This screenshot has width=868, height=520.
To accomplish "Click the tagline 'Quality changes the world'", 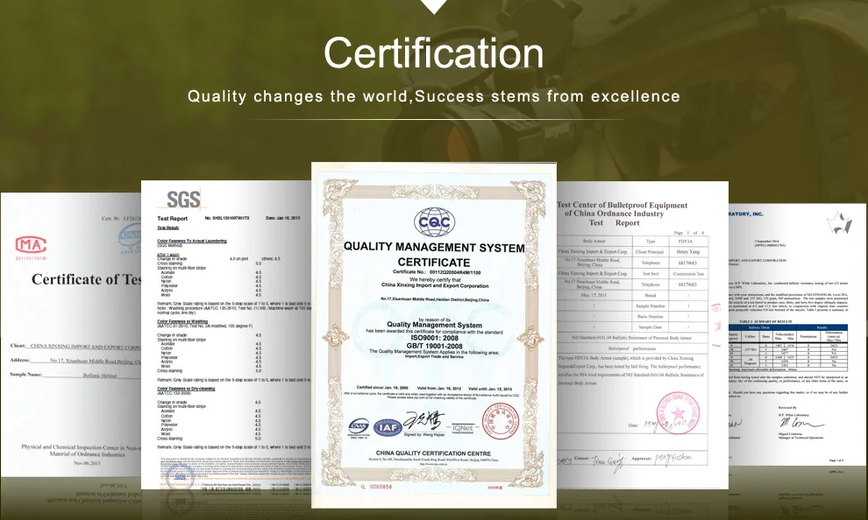I will click(298, 96).
